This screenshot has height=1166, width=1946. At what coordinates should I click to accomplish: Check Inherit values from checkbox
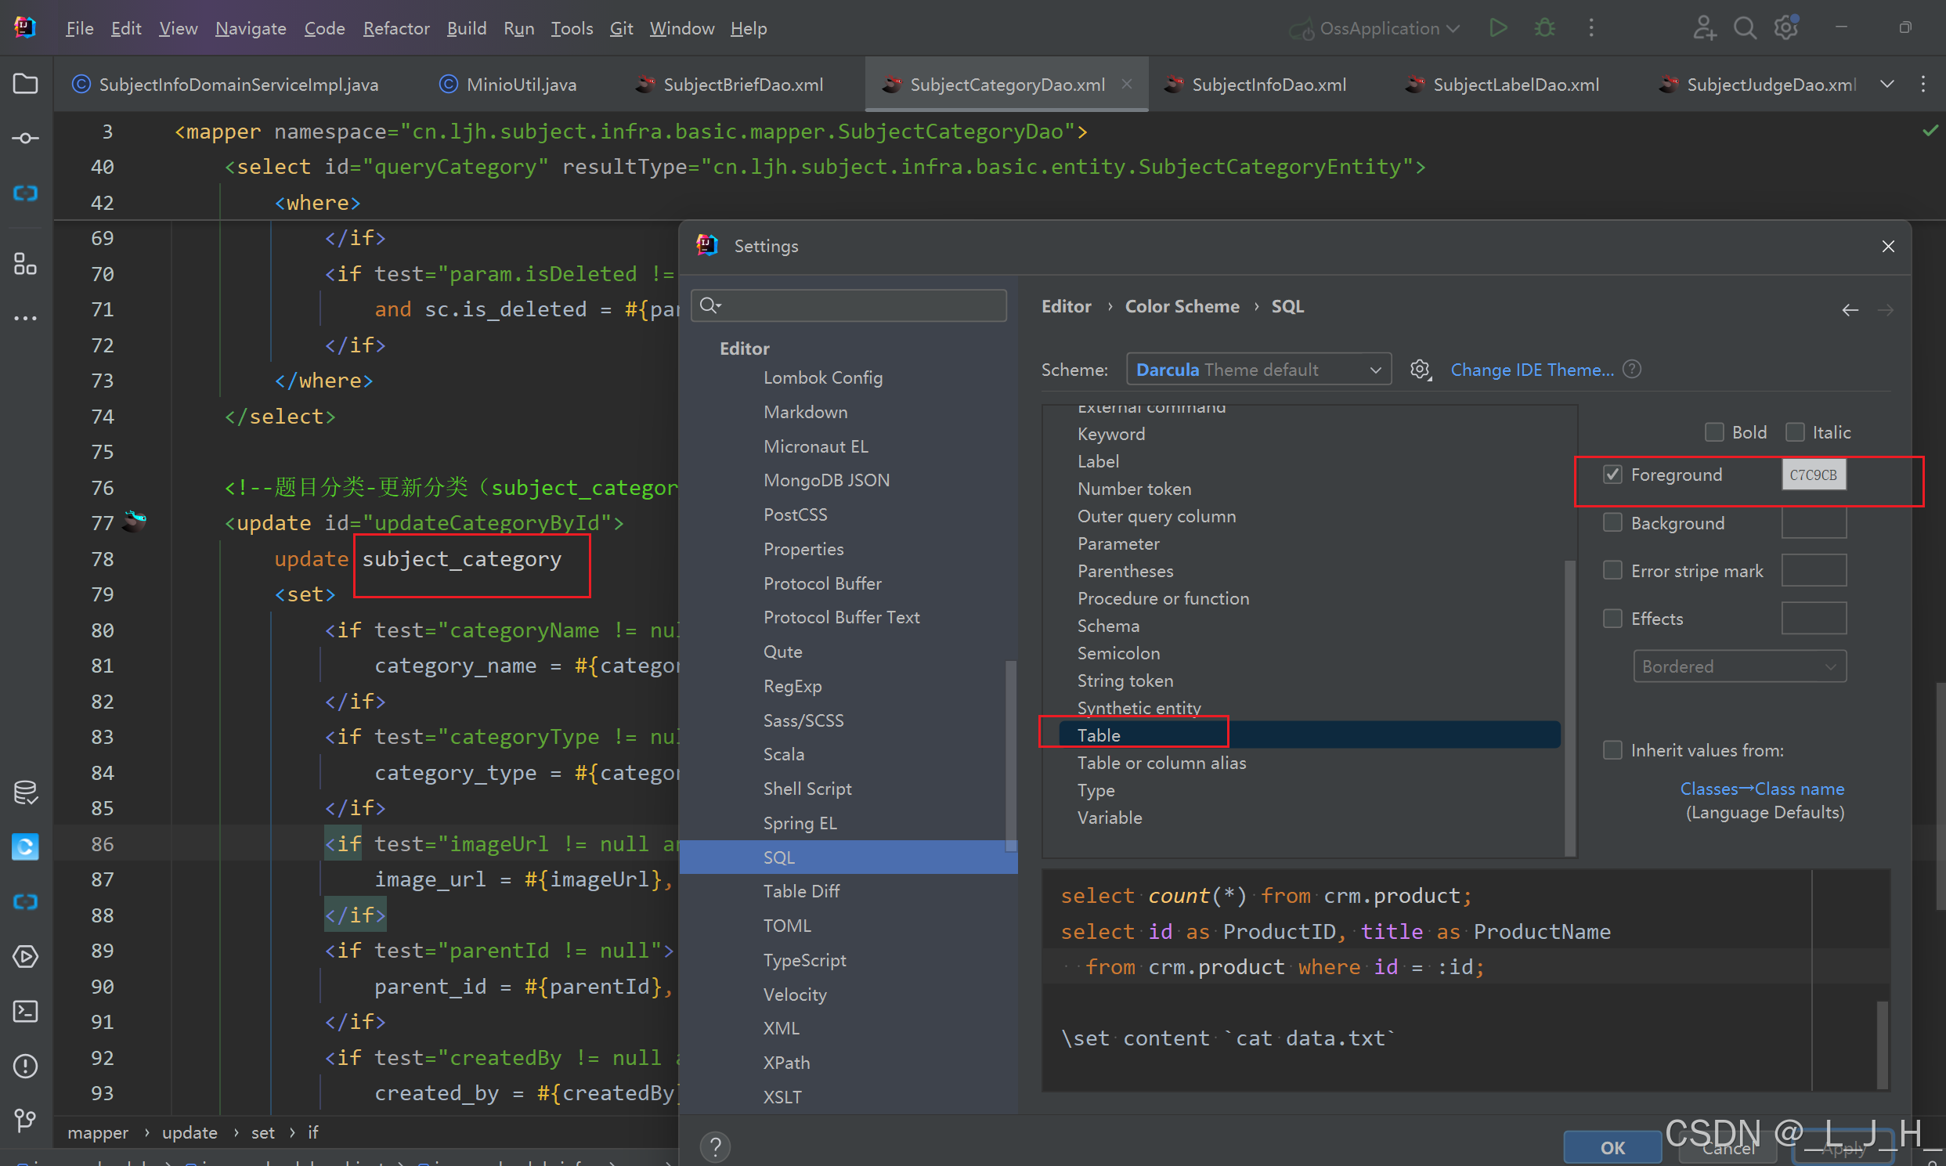pos(1612,750)
